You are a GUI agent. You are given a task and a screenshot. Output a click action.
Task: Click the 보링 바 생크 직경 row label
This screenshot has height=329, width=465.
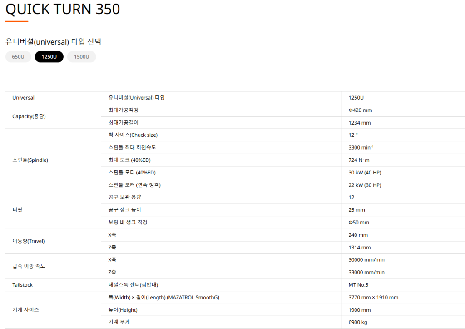tap(128, 222)
